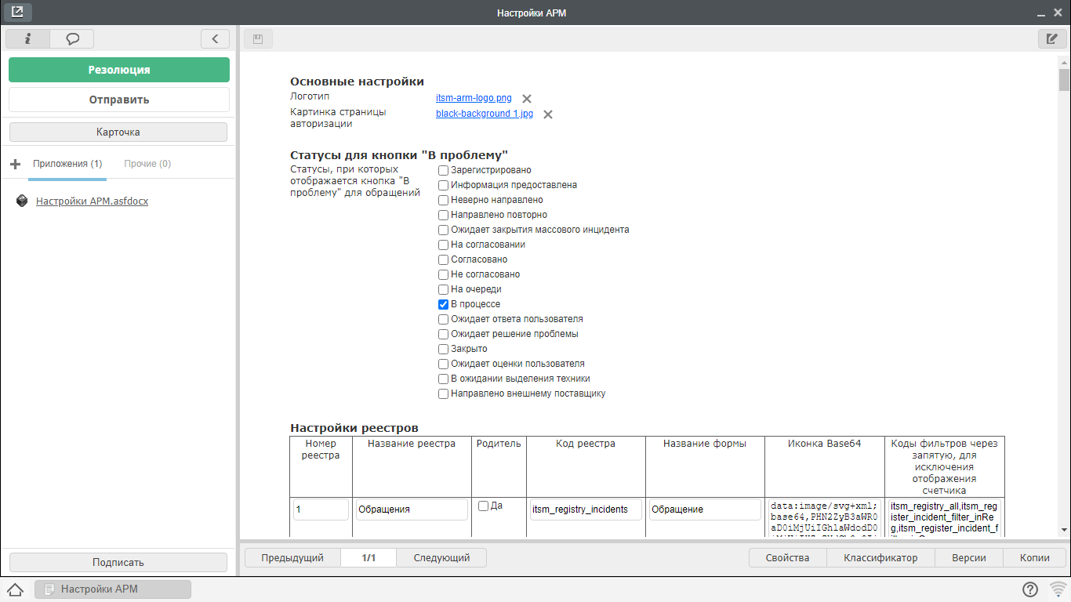This screenshot has height=602, width=1071.
Task: Check the На очереди status
Action: [x=444, y=289]
